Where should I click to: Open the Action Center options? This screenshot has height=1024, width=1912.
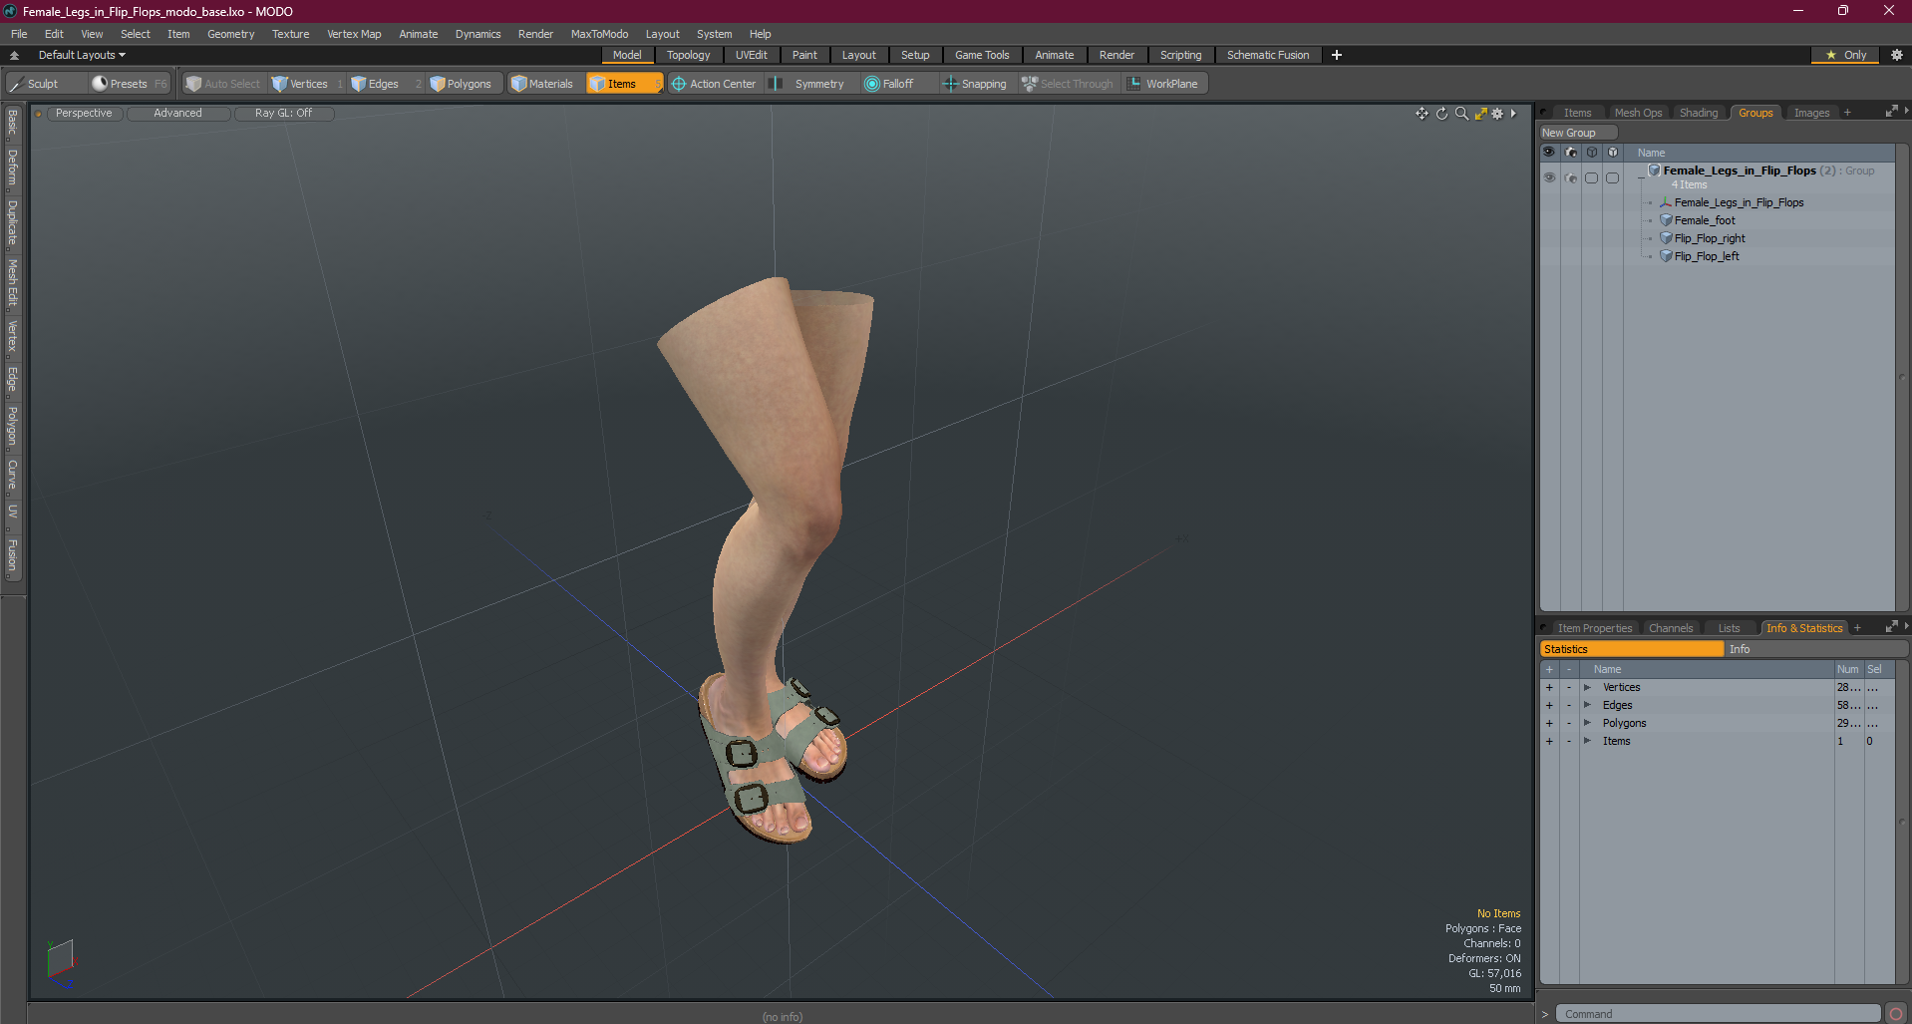tap(715, 84)
